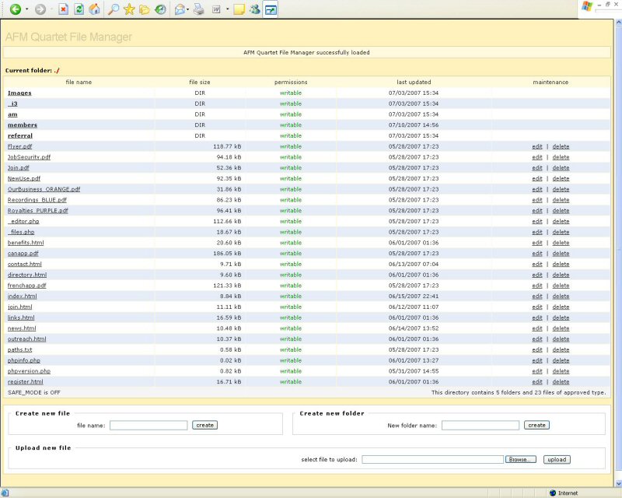Open OurBusiness_ORANGE.pdf link
Screen dimensions: 622x498
[x=44, y=189]
